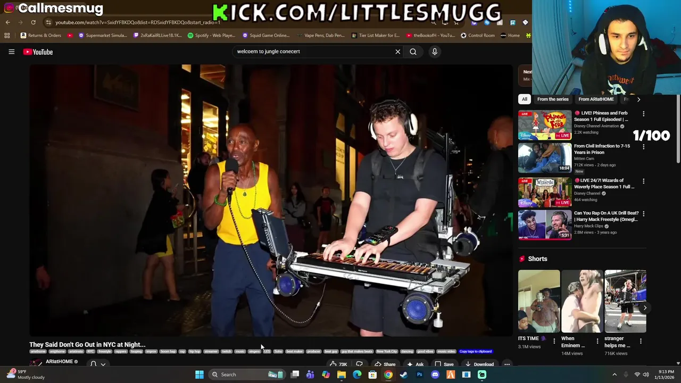Screen dimensions: 681x383
Task: Select the From the series chip
Action: coord(553,99)
